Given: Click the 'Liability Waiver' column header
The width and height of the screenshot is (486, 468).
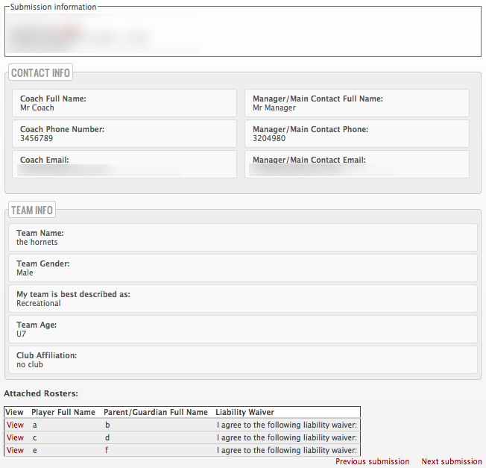Looking at the screenshot, I should 244,412.
